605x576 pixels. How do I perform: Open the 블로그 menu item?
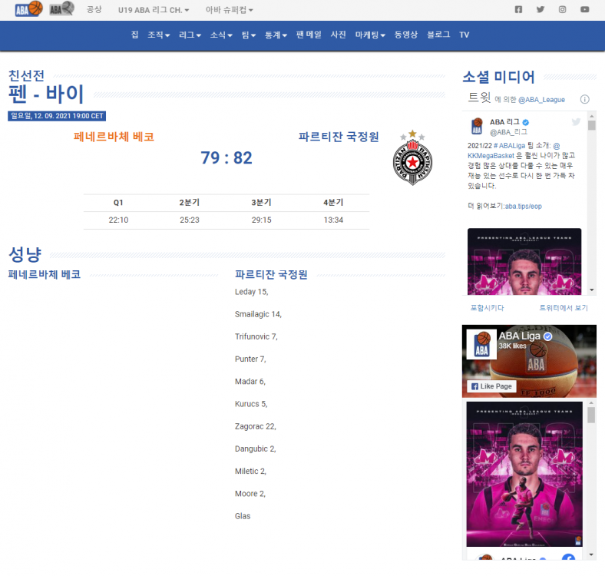pyautogui.click(x=438, y=35)
